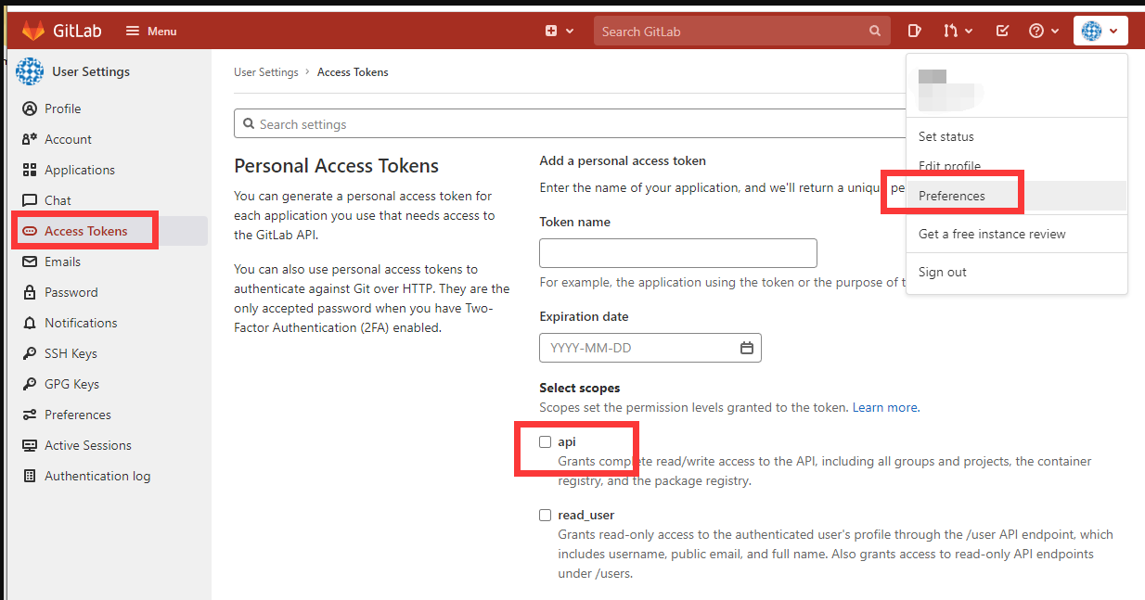The width and height of the screenshot is (1145, 600).
Task: Expand the Help dropdown chevron
Action: [x=1055, y=31]
